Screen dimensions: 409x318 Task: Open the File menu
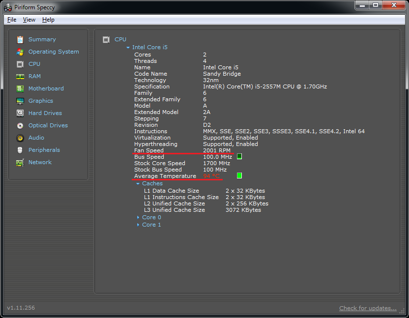click(12, 20)
